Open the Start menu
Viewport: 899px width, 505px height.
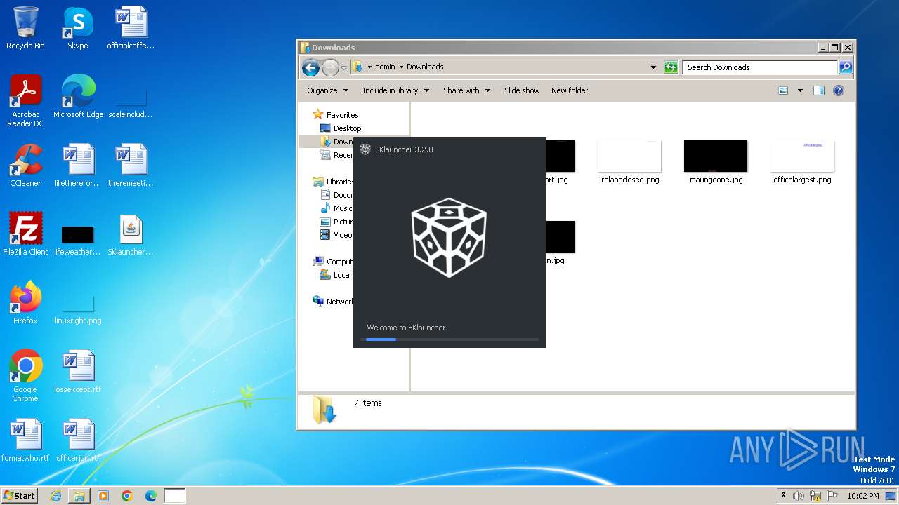(x=19, y=496)
